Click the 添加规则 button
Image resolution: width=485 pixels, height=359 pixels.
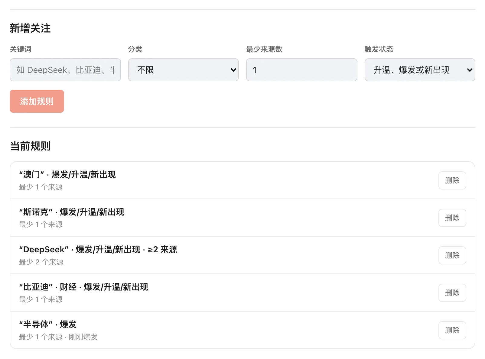pos(37,101)
